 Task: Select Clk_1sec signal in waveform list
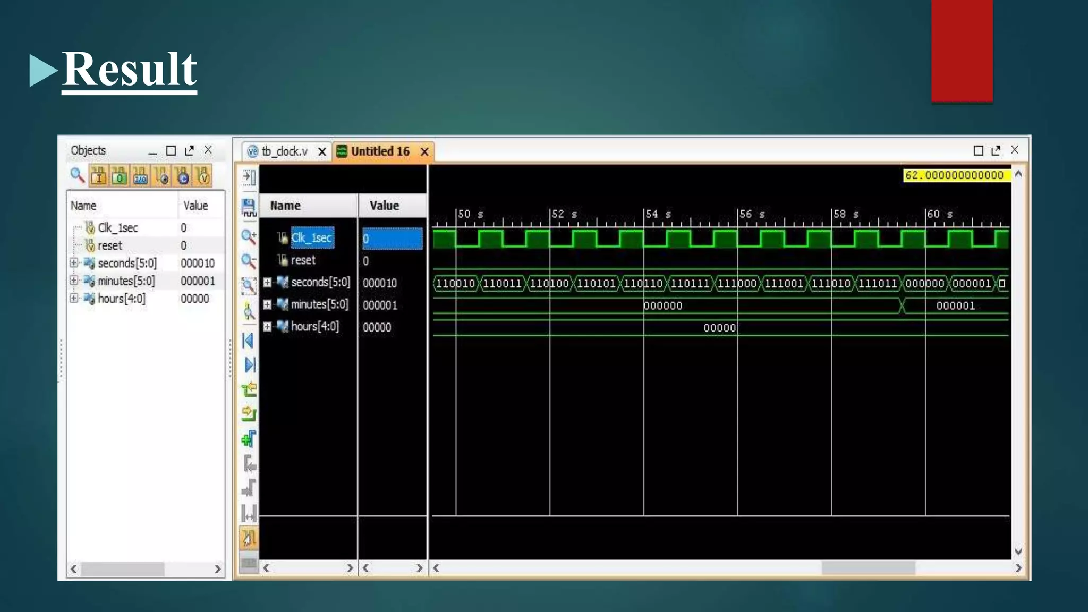[312, 238]
